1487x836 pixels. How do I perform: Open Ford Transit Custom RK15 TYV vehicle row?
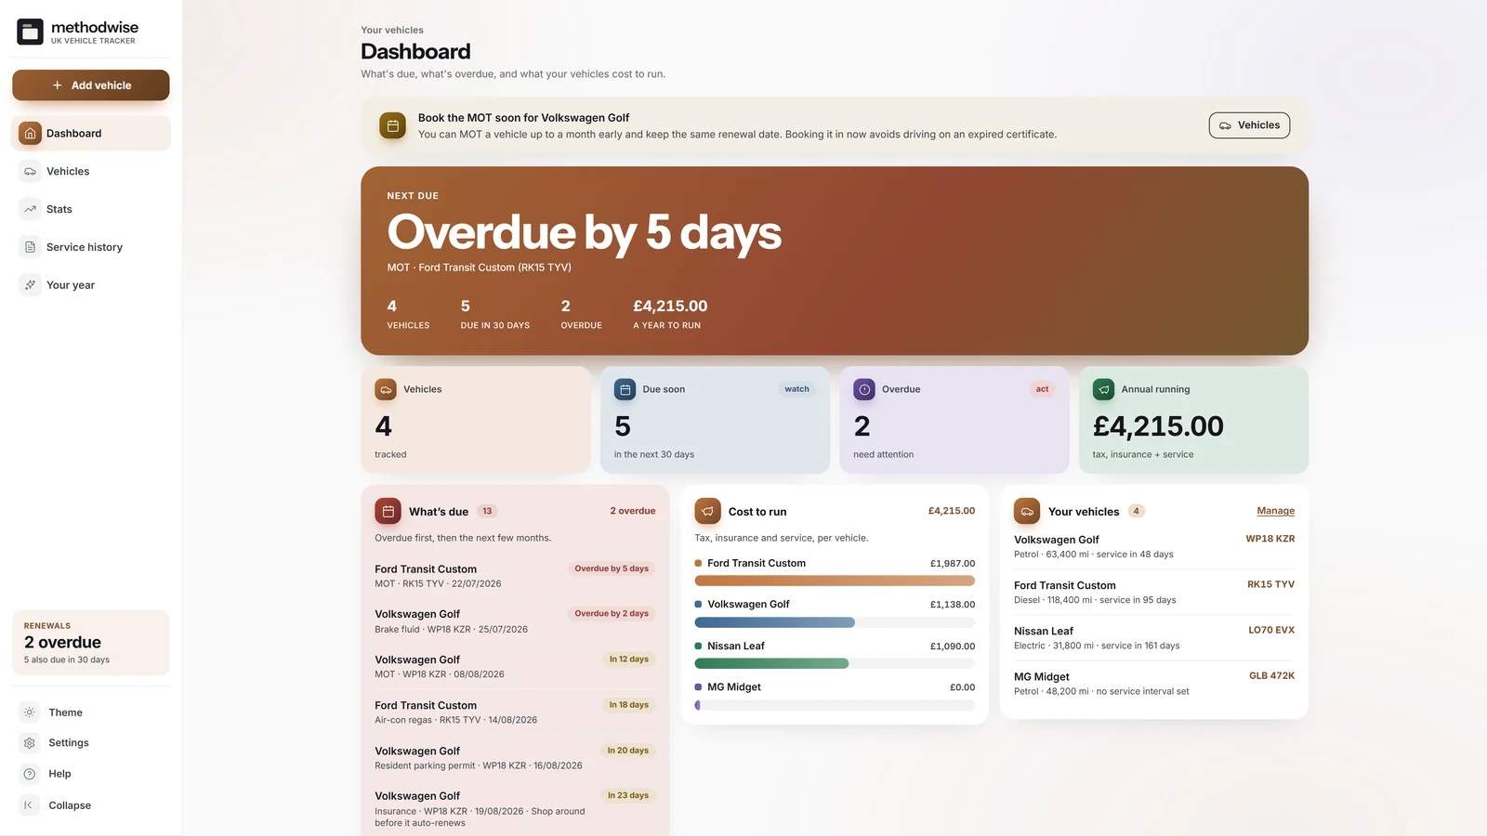pyautogui.click(x=1154, y=592)
